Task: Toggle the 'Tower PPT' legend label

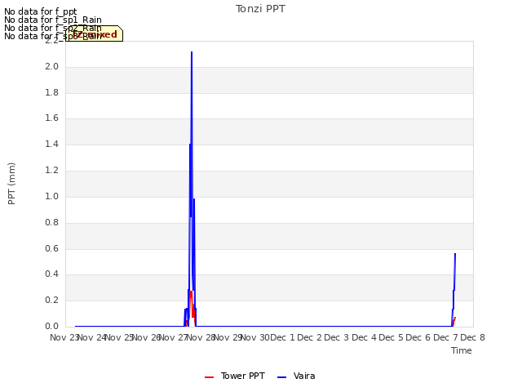Action: coord(243,376)
